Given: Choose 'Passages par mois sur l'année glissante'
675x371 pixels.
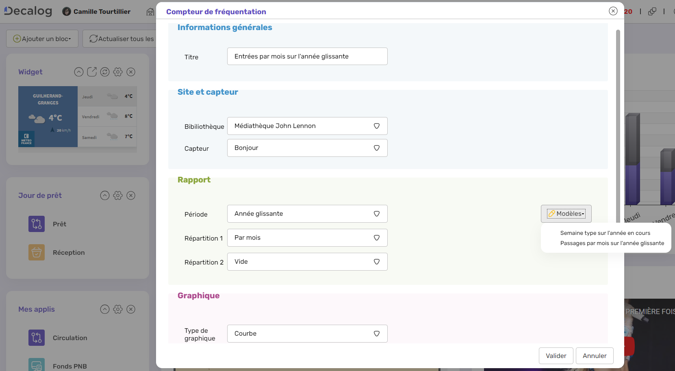Looking at the screenshot, I should (612, 243).
